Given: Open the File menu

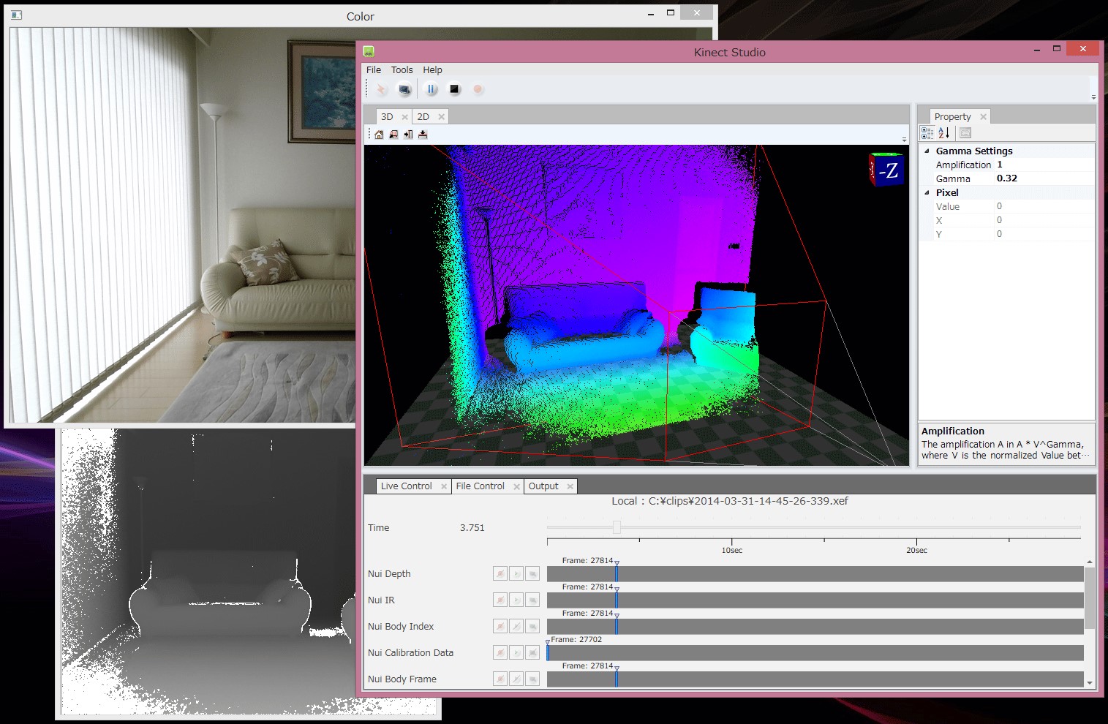Looking at the screenshot, I should click(x=374, y=70).
